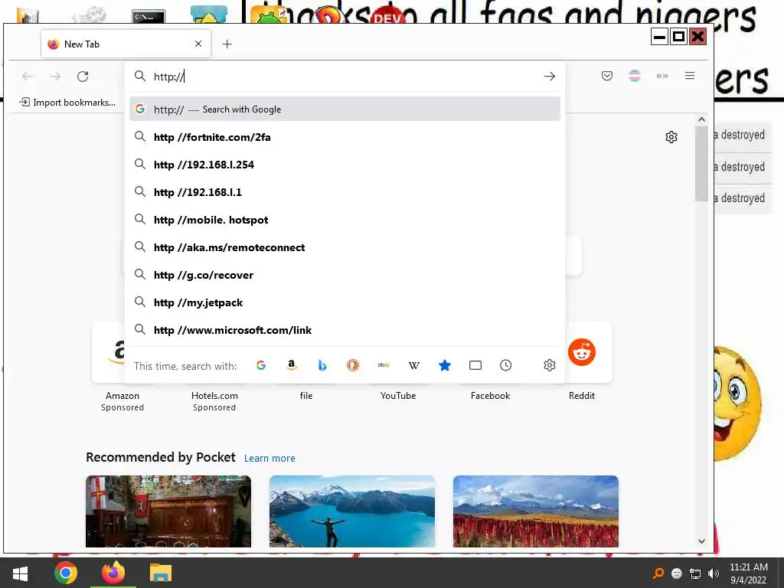784x588 pixels.
Task: Click the vertical scrollbar thumb in Firefox
Action: 701,164
